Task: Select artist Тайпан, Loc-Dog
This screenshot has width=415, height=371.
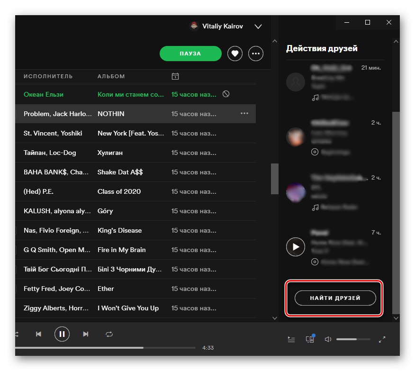Action: click(x=50, y=153)
